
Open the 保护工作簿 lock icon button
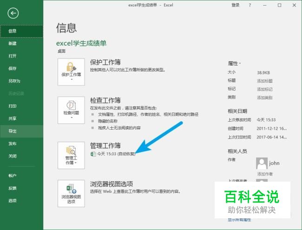71,72
